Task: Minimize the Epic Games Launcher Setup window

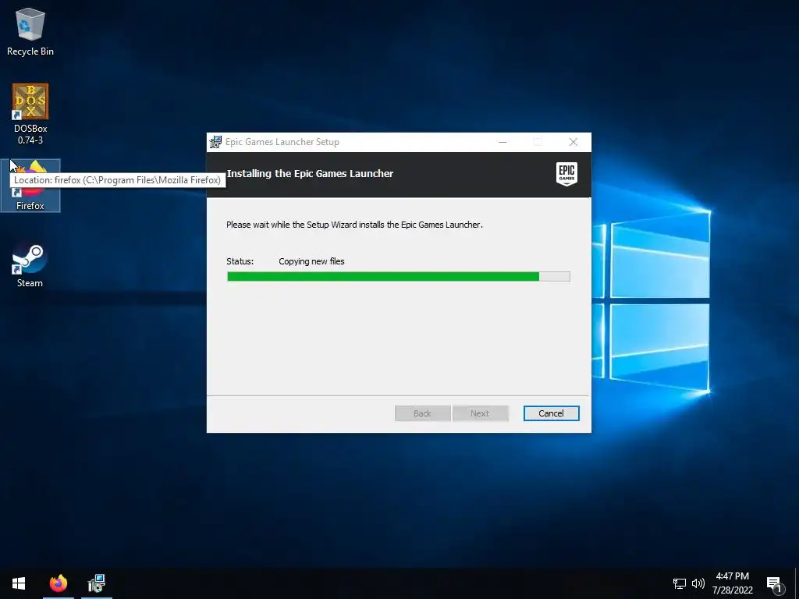Action: coord(502,142)
